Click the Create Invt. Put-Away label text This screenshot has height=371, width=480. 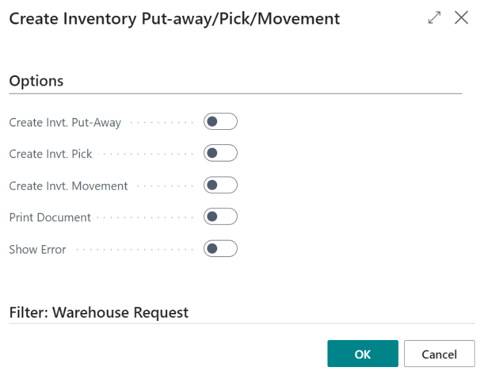point(65,123)
